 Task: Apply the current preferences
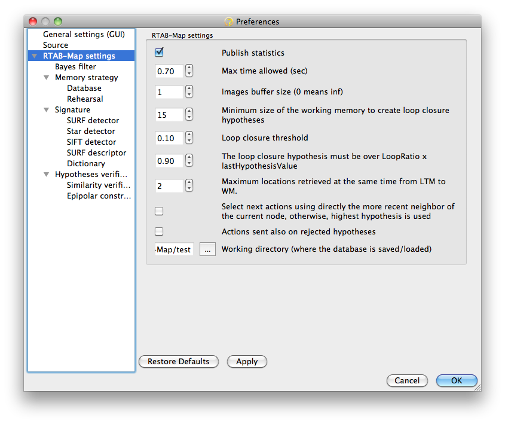pyautogui.click(x=247, y=361)
